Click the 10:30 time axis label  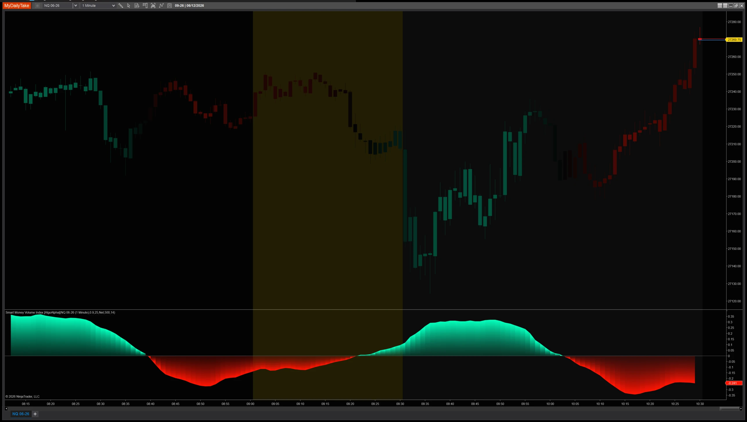click(x=700, y=404)
